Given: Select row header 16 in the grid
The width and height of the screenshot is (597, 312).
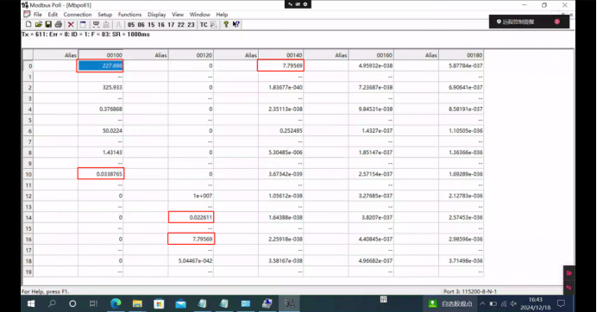Looking at the screenshot, I should 29,240.
